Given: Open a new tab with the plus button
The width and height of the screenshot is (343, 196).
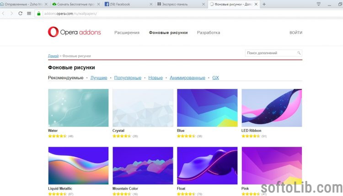Looking at the screenshot, I should click(264, 4).
